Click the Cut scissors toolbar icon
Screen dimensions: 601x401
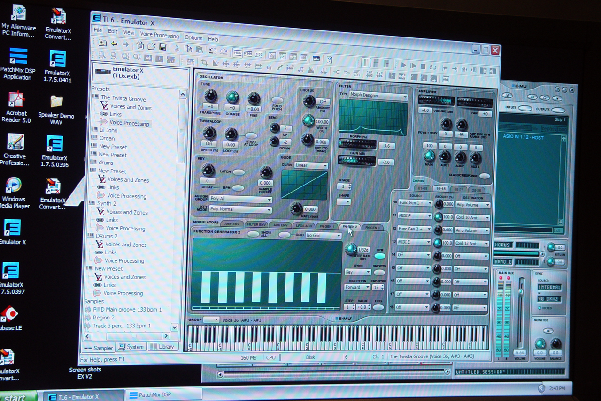coord(177,48)
